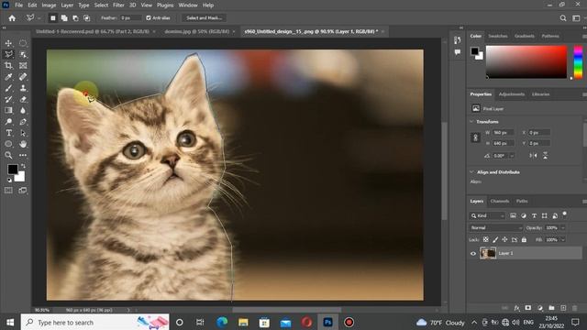Image resolution: width=587 pixels, height=330 pixels.
Task: Select the Blur tool
Action: (x=23, y=110)
